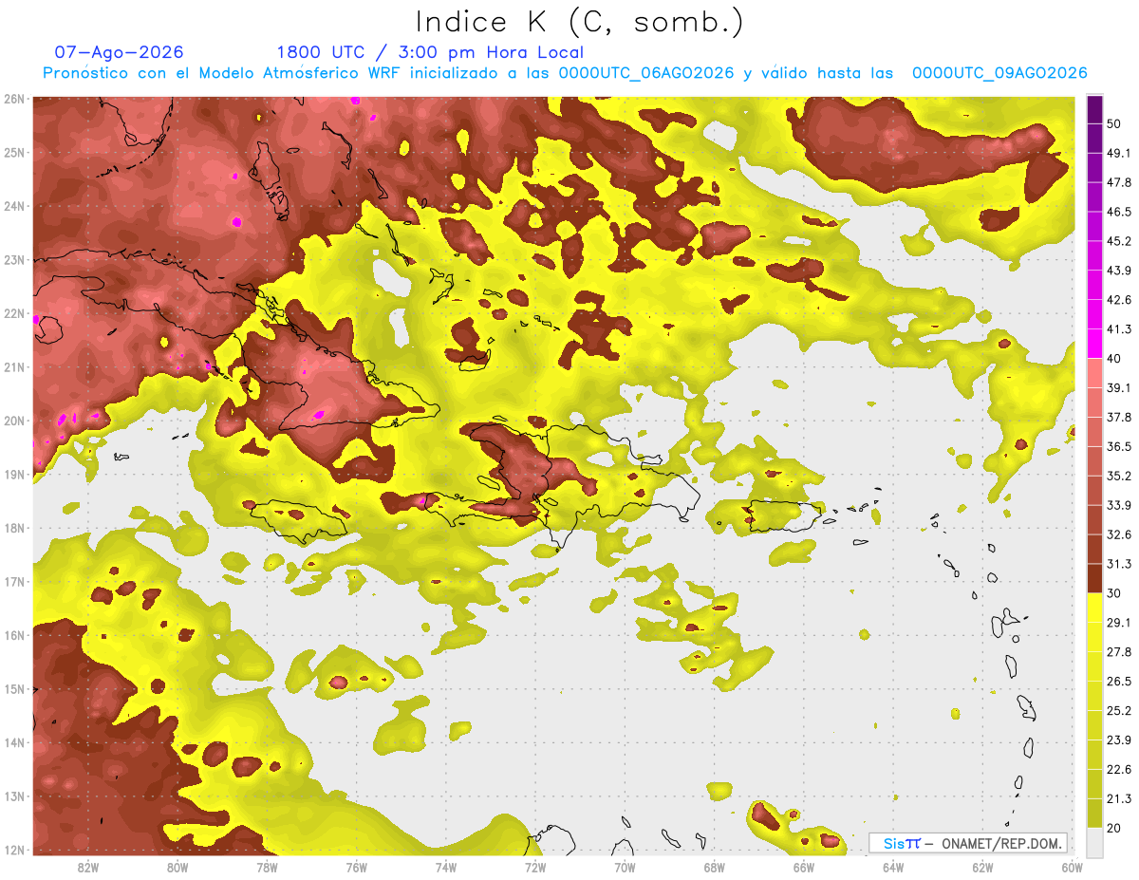
Task: Click the longitude label "74W"
Action: 446,867
